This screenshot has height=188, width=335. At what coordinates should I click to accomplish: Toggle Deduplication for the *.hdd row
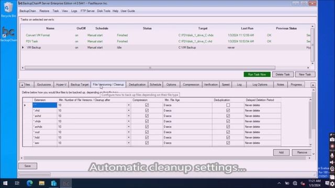pyautogui.click(x=228, y=137)
